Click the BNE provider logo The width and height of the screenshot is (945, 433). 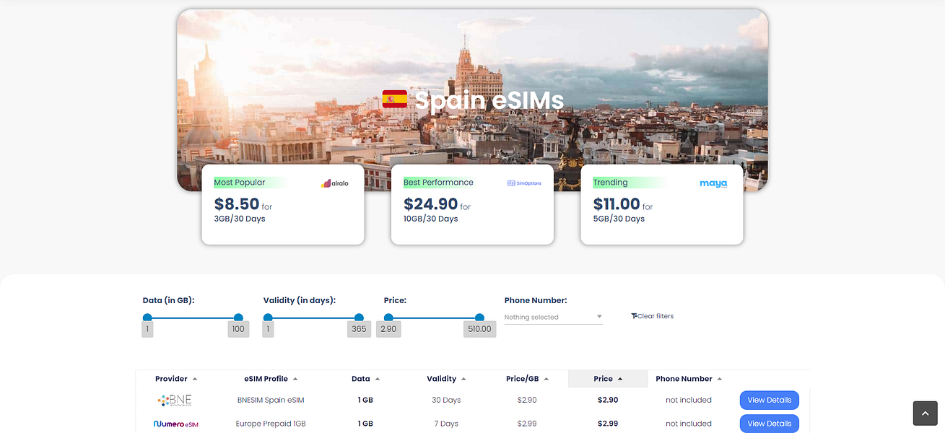point(175,400)
